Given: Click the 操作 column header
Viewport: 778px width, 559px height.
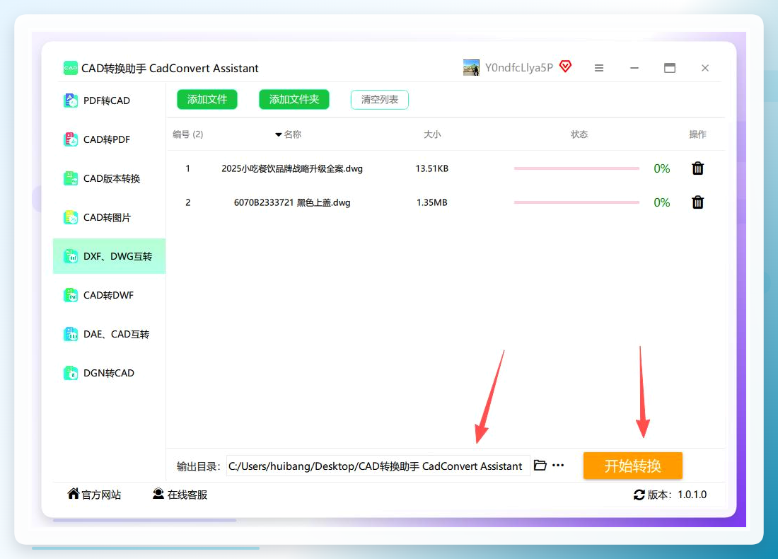Looking at the screenshot, I should [x=697, y=134].
